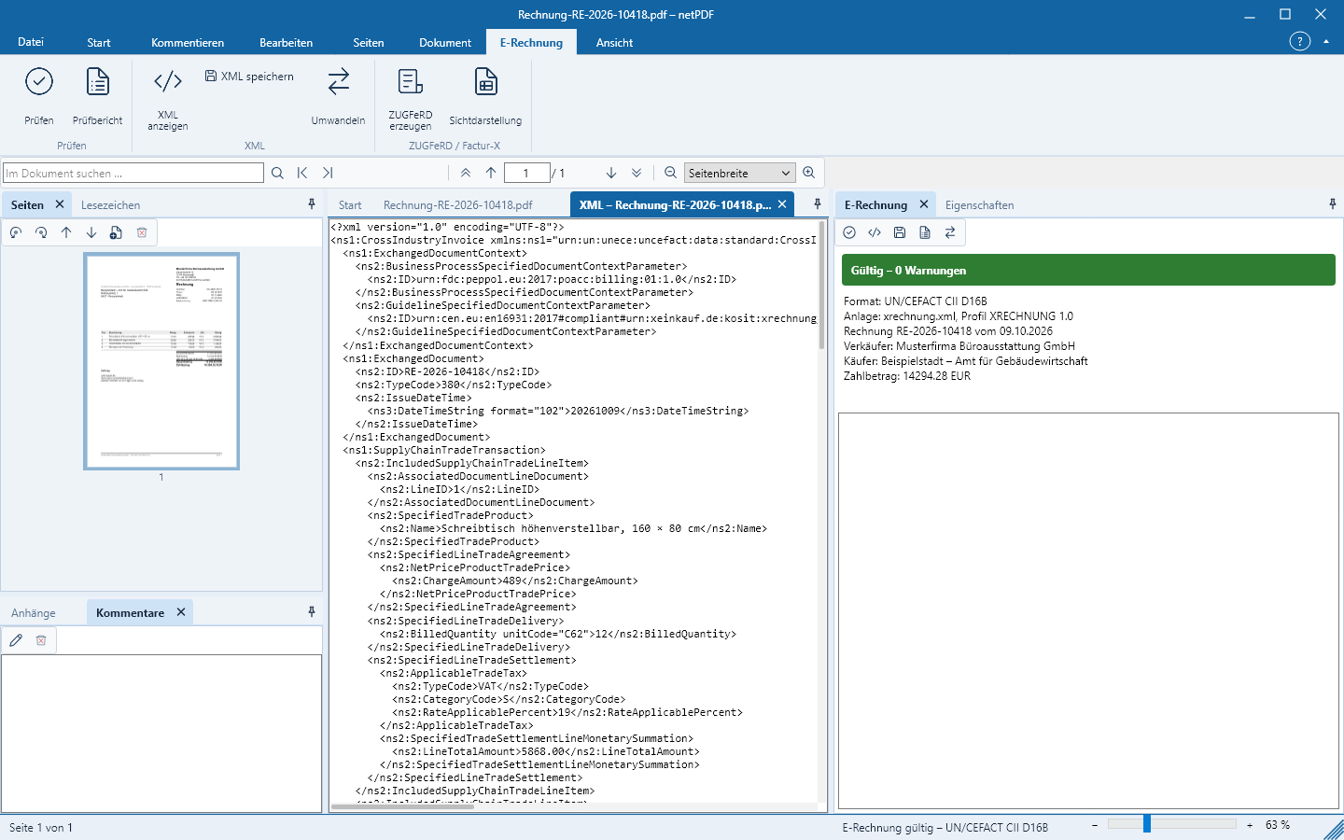Image resolution: width=1344 pixels, height=840 pixels.
Task: Go to the previous page arrow
Action: click(x=491, y=173)
